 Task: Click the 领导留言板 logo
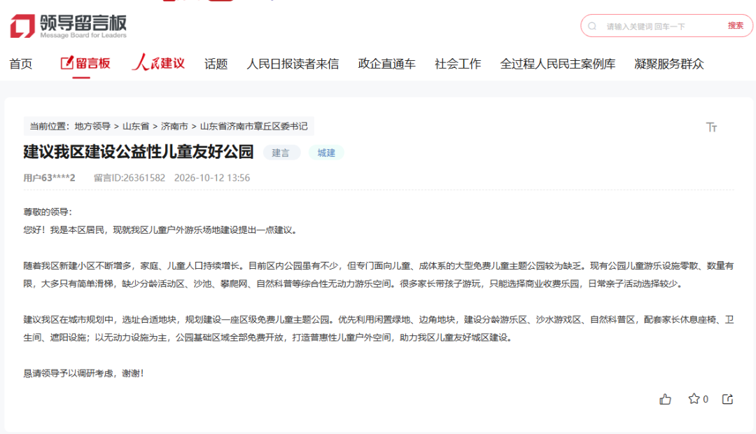click(69, 26)
